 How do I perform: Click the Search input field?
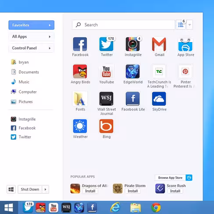click(x=124, y=25)
